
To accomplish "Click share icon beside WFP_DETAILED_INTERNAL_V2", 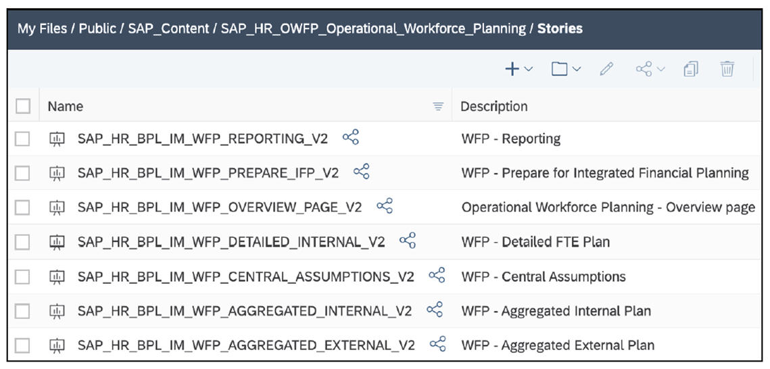I will [408, 241].
